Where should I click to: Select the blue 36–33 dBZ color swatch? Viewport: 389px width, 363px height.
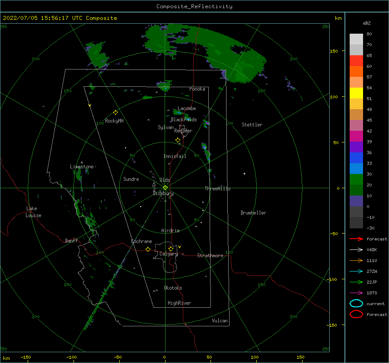point(356,158)
